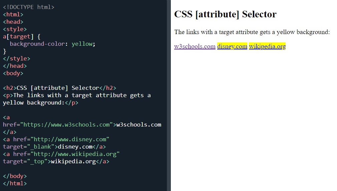Click the '</head>' closing tag line

tap(15, 66)
